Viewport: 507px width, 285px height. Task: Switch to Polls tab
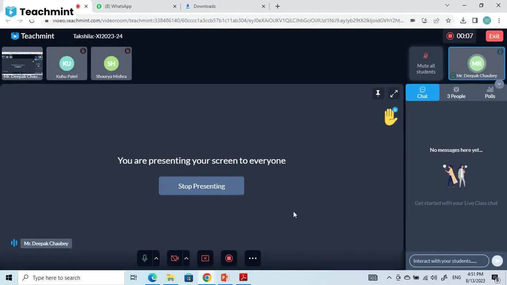tap(490, 93)
